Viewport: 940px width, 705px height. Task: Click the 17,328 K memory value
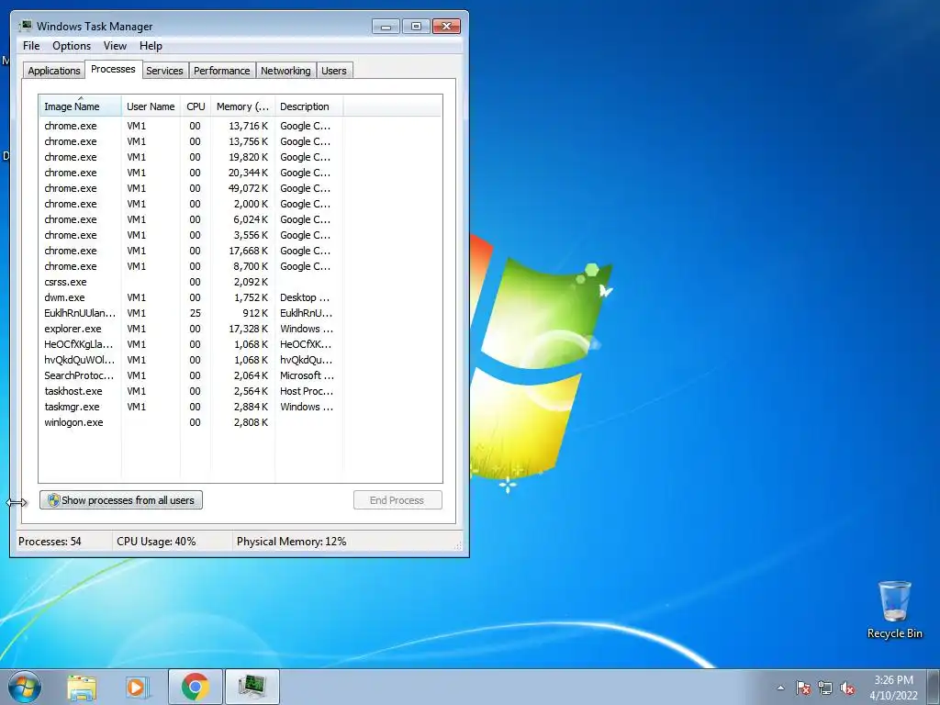coord(248,329)
